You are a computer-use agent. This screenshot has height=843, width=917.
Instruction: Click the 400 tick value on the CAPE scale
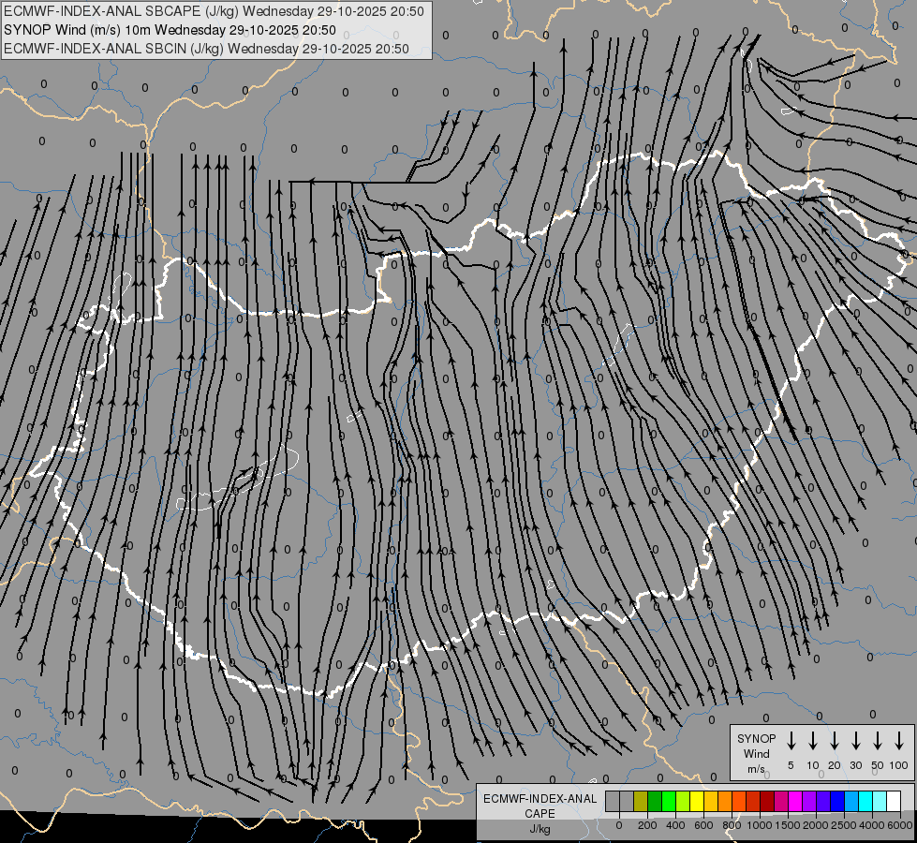(675, 825)
